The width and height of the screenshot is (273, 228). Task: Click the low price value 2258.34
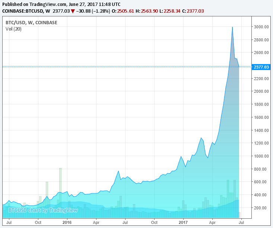click(172, 11)
